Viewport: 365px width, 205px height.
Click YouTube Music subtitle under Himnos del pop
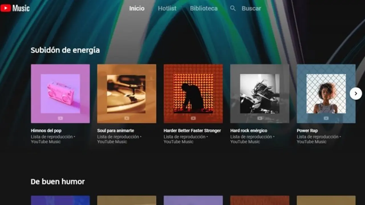[x=46, y=142]
